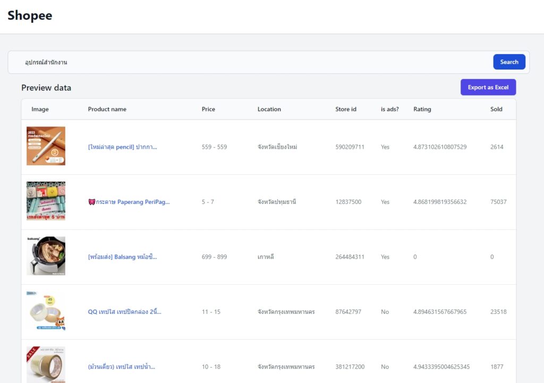Open the QQ clear tape thumbnail
Viewport: 544px width, 383px height.
click(46, 311)
